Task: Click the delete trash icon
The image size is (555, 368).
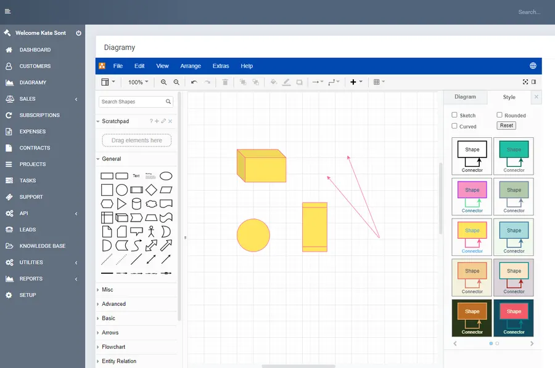Action: 224,82
